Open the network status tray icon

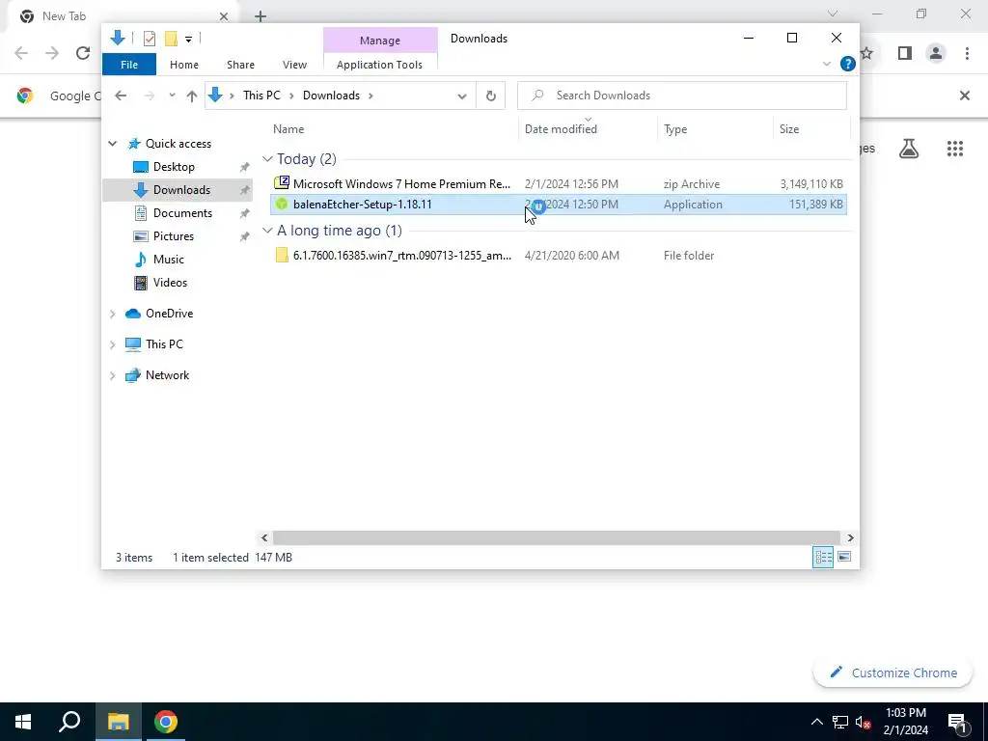pos(839,722)
